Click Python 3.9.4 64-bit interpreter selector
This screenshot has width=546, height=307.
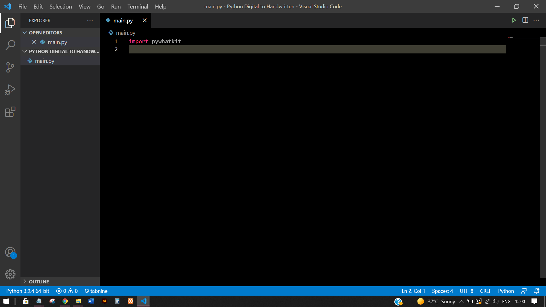point(28,291)
